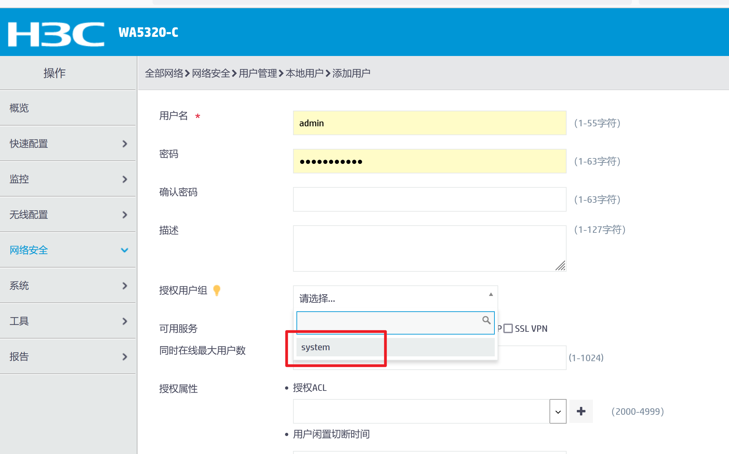The width and height of the screenshot is (729, 454).
Task: Click the chevron arrow beside 监控
Action: tap(125, 179)
